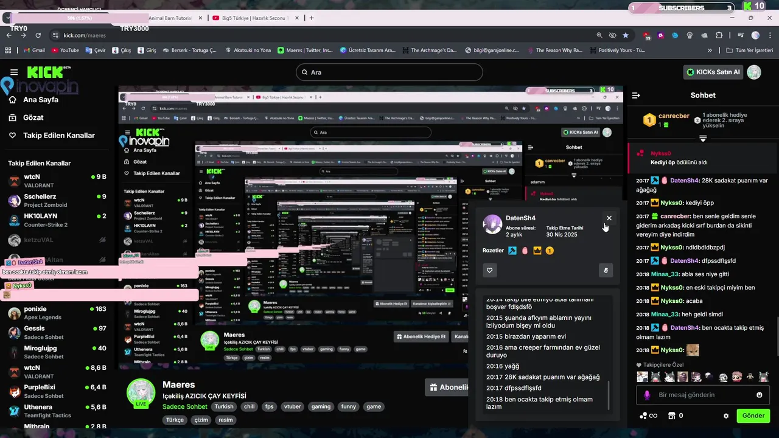Switch to the Big5 Türkiye browser tab
Image resolution: width=779 pixels, height=438 pixels.
click(255, 18)
